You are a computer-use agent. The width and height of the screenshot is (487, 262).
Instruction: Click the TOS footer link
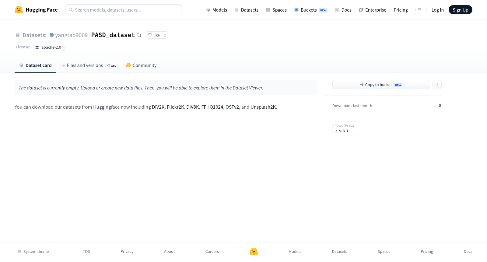click(86, 251)
